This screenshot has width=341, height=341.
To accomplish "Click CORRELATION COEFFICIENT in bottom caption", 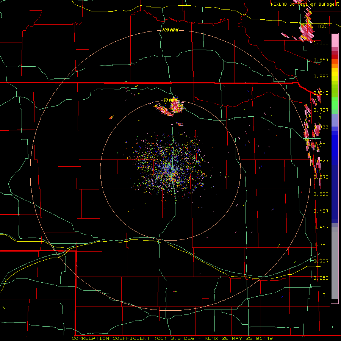I will coord(111,338).
